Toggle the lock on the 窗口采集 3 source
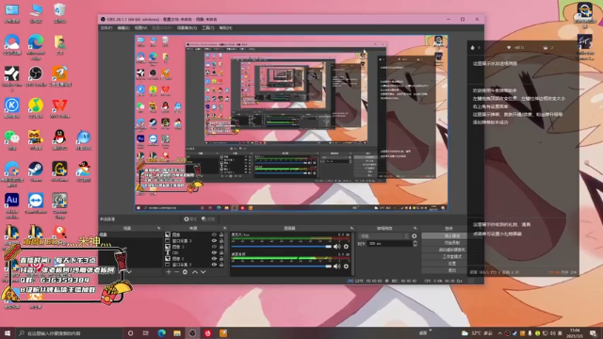Image resolution: width=603 pixels, height=339 pixels. click(x=221, y=241)
